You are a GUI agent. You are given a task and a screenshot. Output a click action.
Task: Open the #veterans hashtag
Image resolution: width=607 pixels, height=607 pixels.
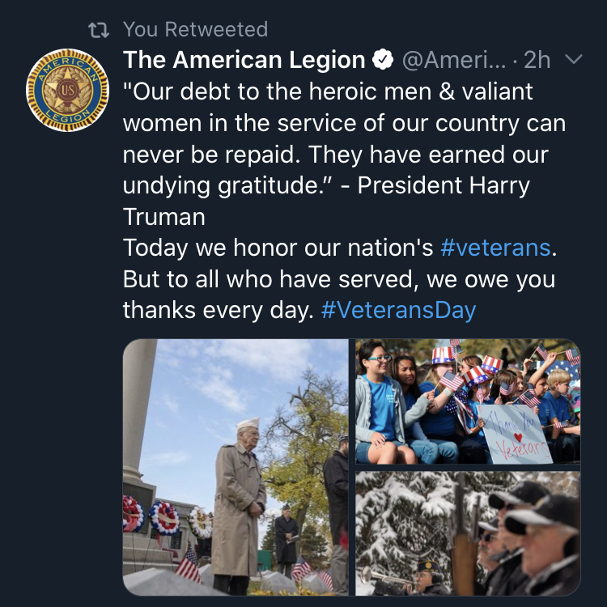click(495, 248)
